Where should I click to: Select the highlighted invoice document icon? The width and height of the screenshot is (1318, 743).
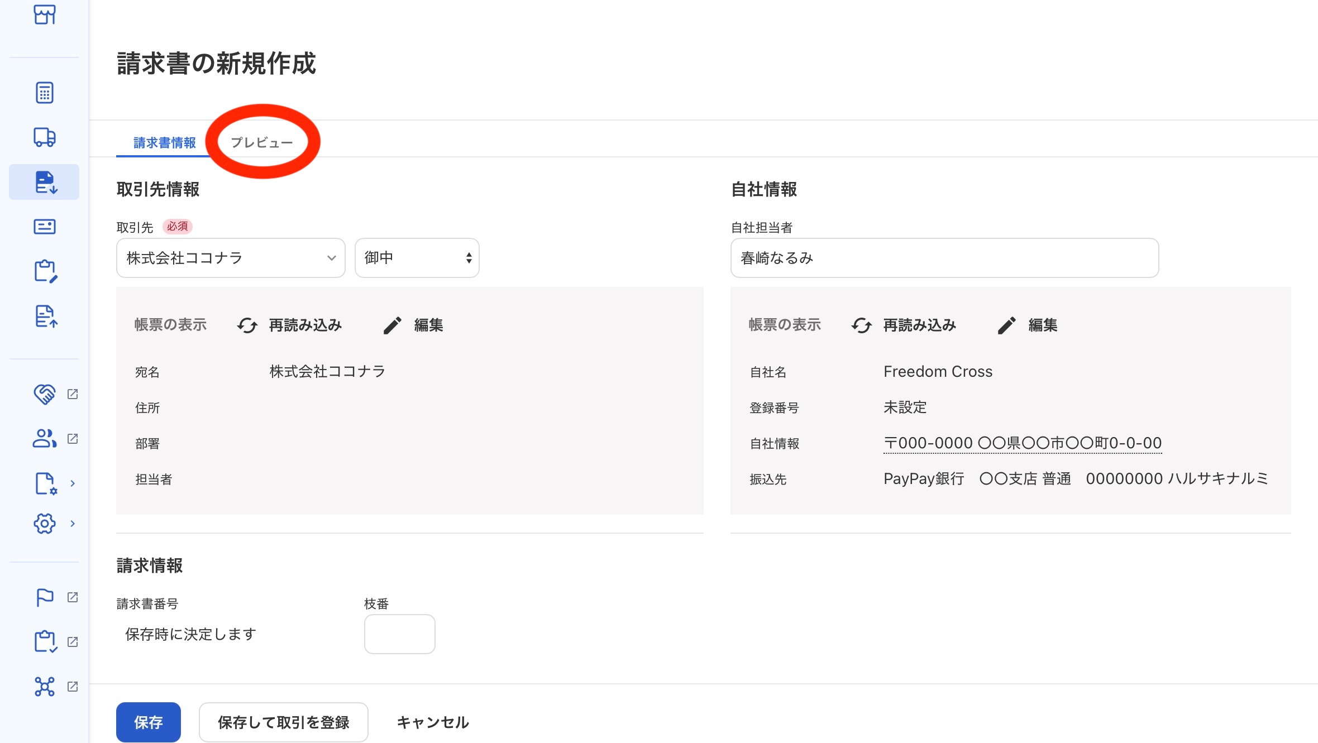(x=45, y=182)
